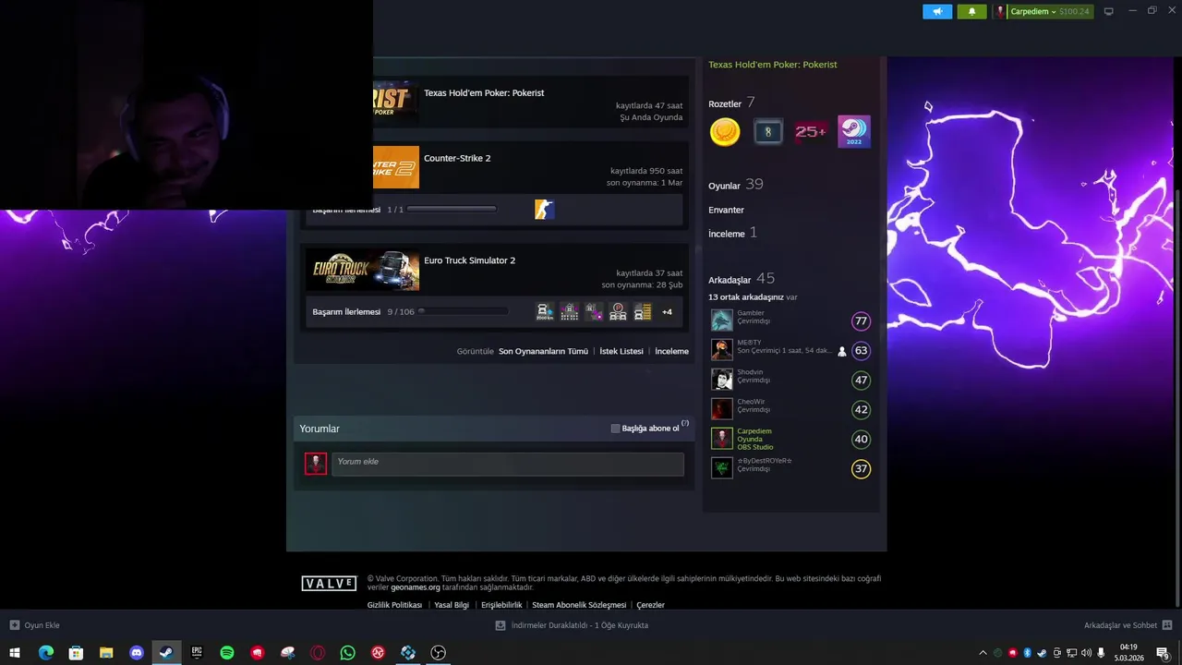The width and height of the screenshot is (1182, 665).
Task: Click the help question mark beside abone ol
Action: pos(685,424)
